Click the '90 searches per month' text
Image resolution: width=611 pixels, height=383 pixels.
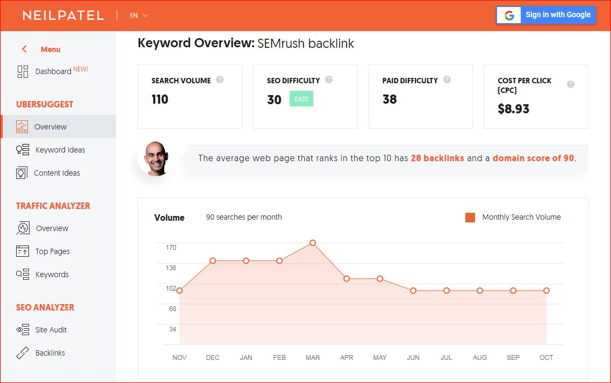[244, 217]
